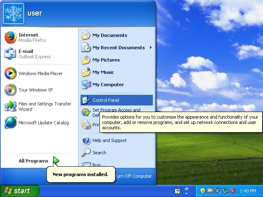Open the My Documents folder
The width and height of the screenshot is (263, 197).
click(x=109, y=35)
